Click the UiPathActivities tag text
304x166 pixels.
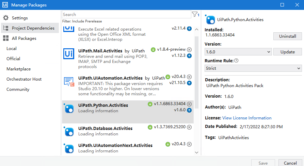(x=234, y=137)
